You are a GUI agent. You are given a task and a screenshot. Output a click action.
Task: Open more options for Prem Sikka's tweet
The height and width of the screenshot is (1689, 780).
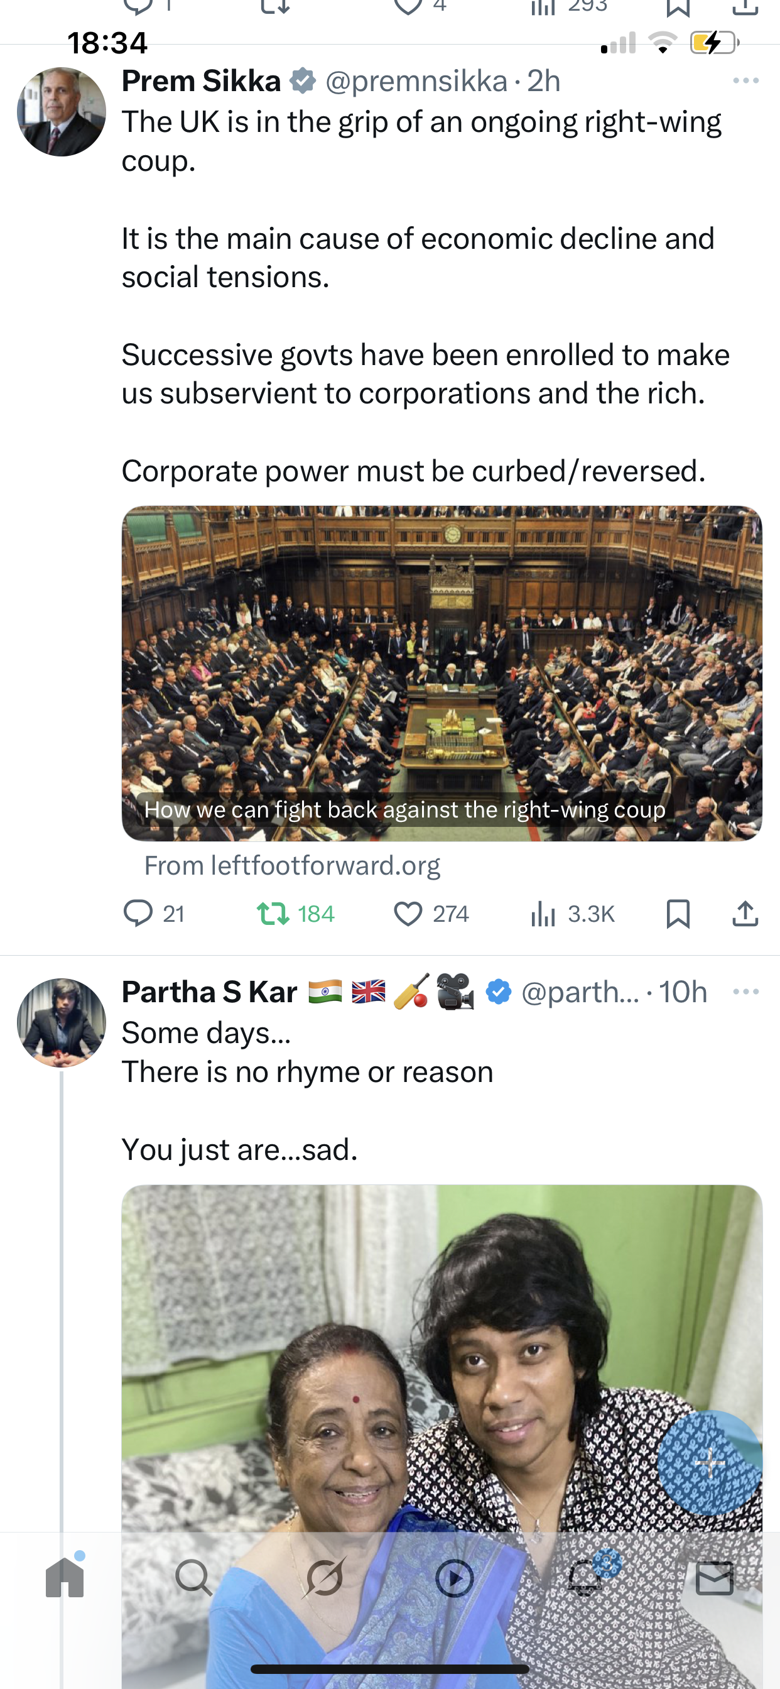[746, 80]
